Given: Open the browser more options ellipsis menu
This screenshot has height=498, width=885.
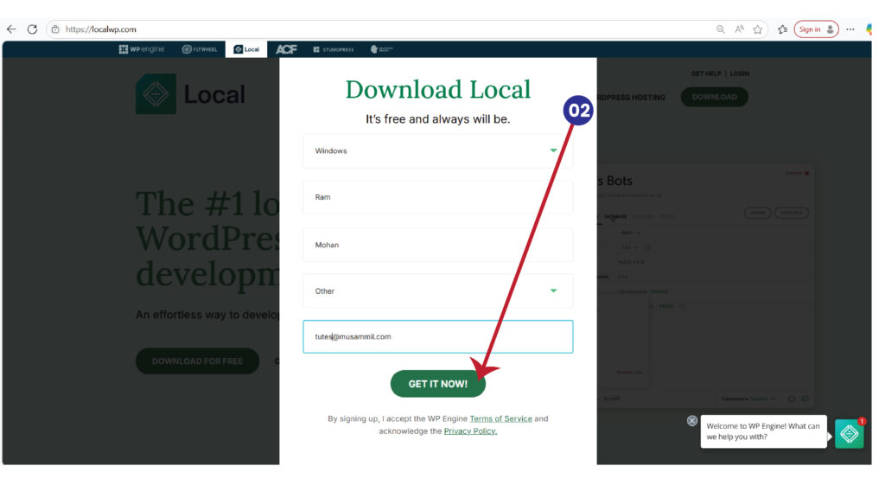Looking at the screenshot, I should click(x=850, y=29).
